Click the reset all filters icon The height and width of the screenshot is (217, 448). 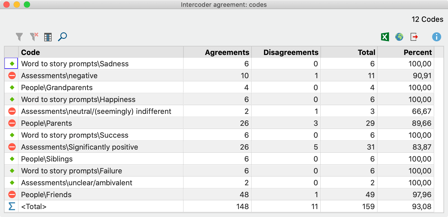(x=34, y=37)
